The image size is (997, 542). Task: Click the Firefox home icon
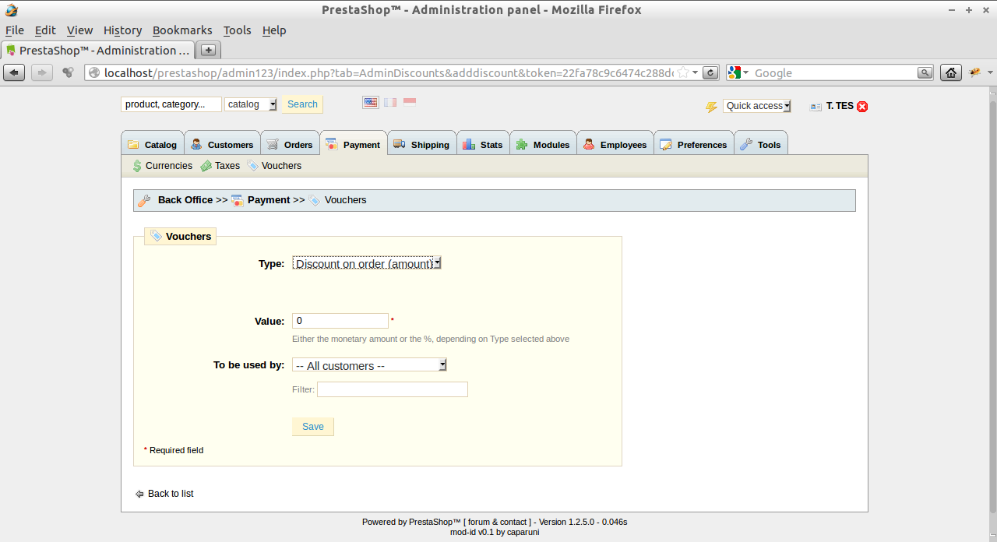pos(950,72)
